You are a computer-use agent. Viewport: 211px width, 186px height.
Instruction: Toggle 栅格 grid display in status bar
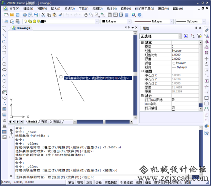click(80, 182)
